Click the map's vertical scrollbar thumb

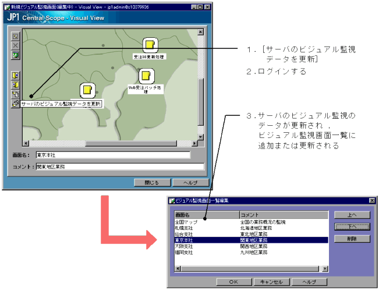(x=201, y=102)
